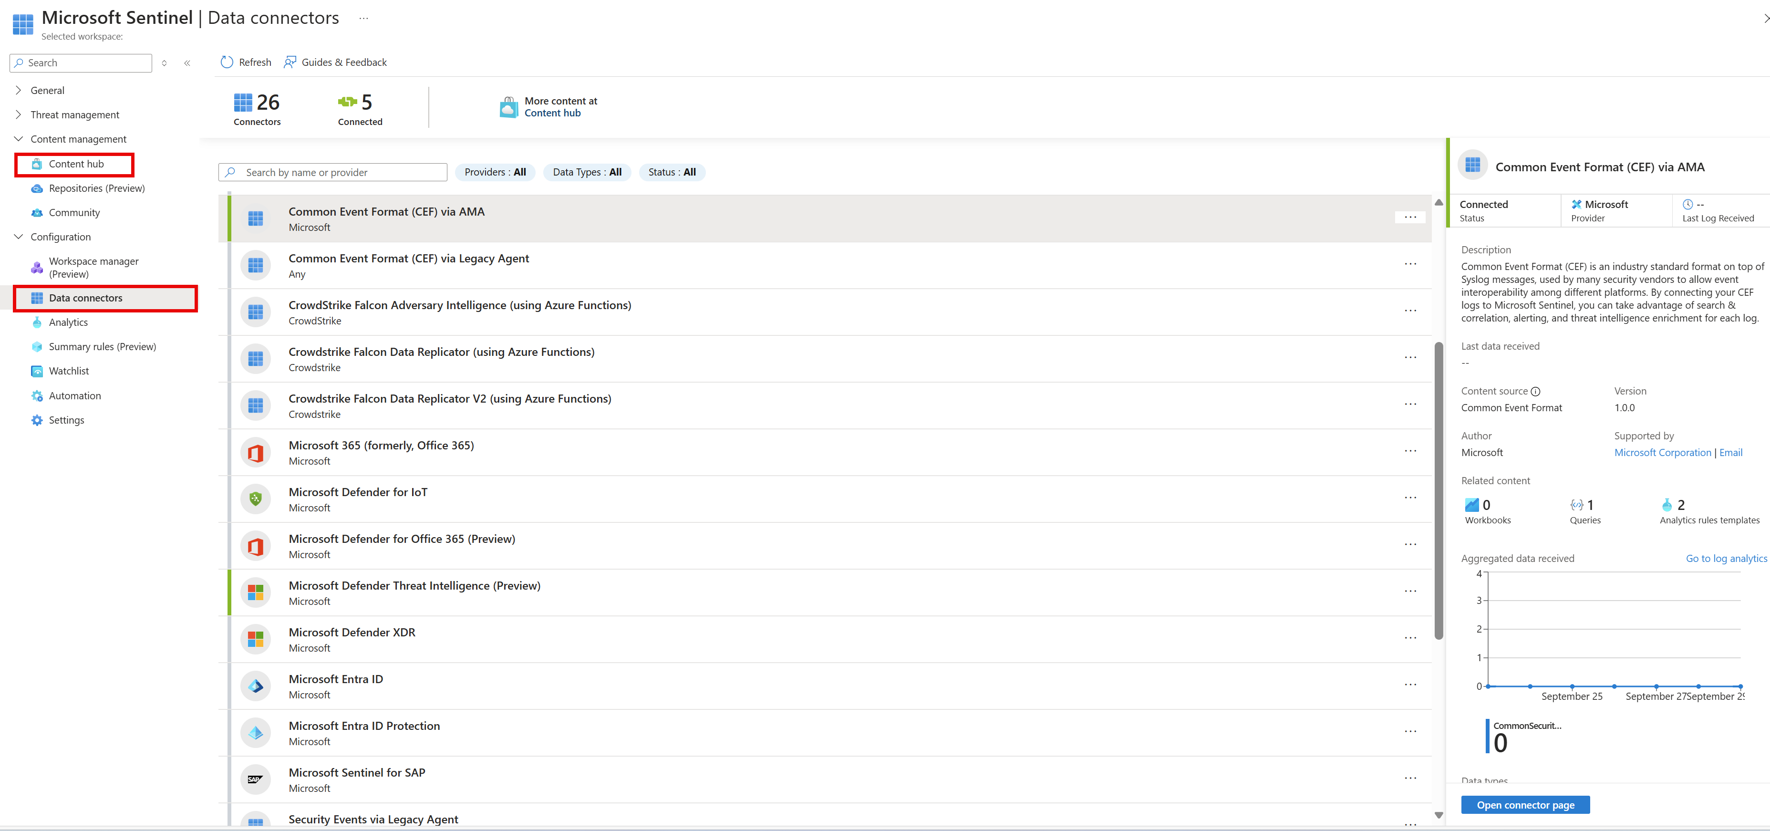Click the Common Event Format (CEF) via AMA connector icon
Viewport: 1770px width, 831px height.
[256, 218]
